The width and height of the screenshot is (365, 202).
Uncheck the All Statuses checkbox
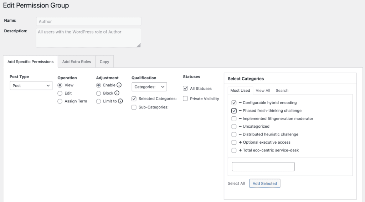[185, 89]
